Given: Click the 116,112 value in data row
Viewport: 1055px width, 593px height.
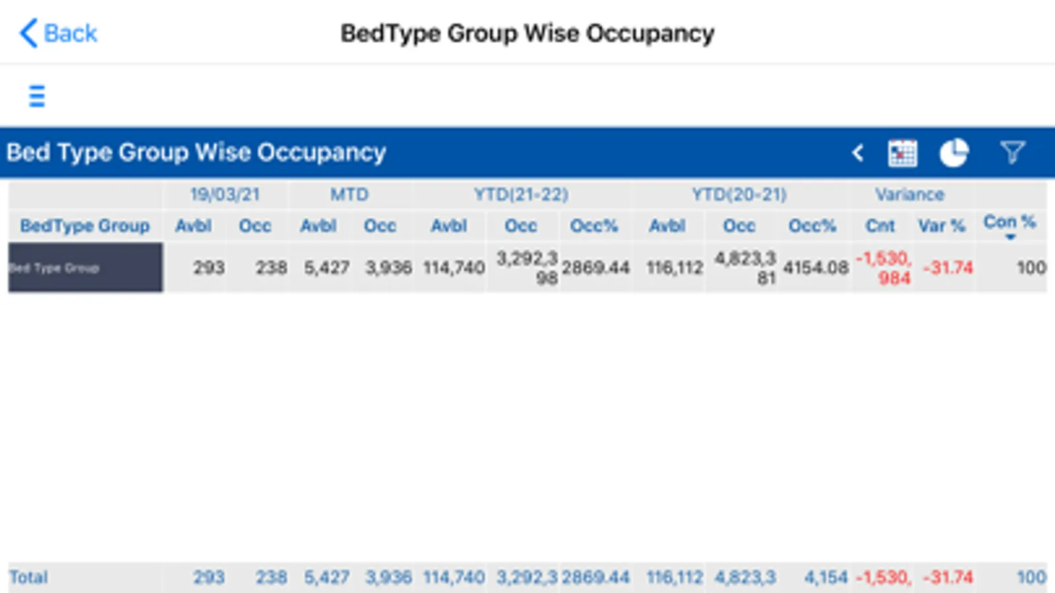Looking at the screenshot, I should point(674,268).
